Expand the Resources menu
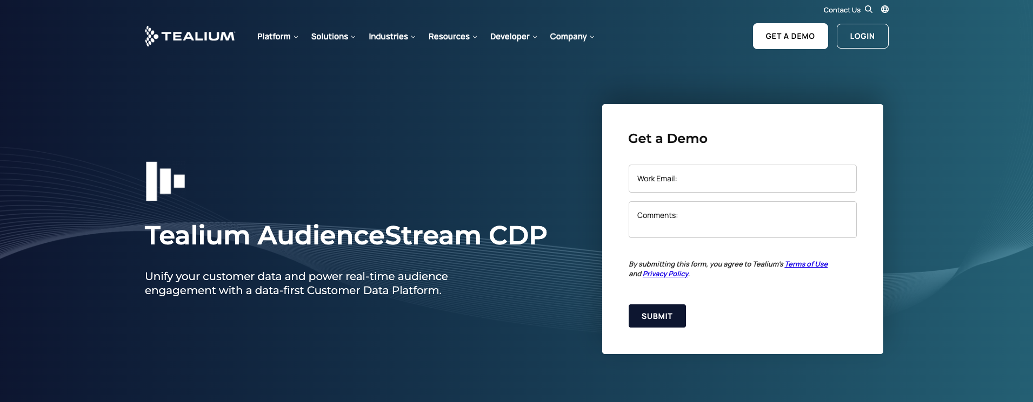Image resolution: width=1033 pixels, height=402 pixels. coord(452,37)
